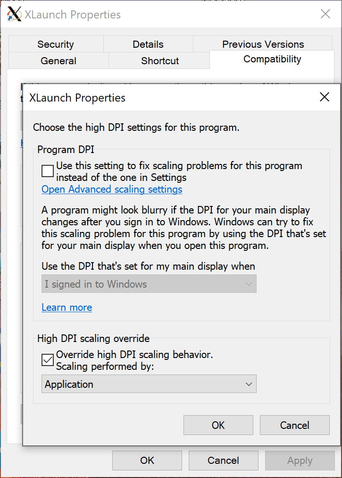Click the Apply button
The height and width of the screenshot is (478, 342).
click(300, 460)
